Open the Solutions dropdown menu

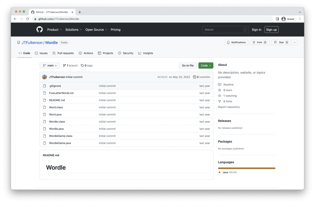[74, 30]
